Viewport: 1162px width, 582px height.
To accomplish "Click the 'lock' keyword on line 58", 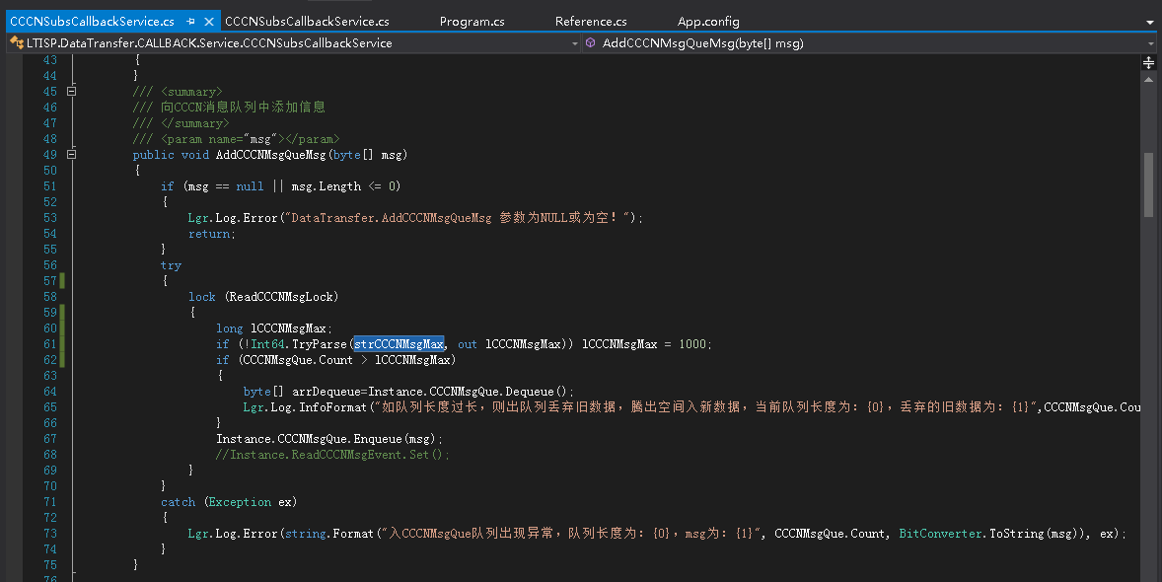I will (201, 297).
